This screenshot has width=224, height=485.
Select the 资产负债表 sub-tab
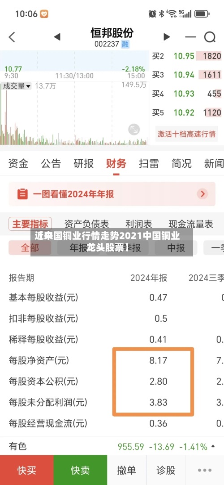click(86, 224)
